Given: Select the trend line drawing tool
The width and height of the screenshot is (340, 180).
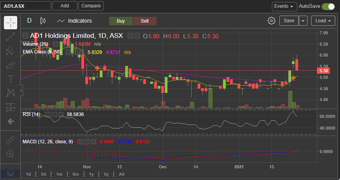Looking at the screenshot, I should pyautogui.click(x=11, y=37).
